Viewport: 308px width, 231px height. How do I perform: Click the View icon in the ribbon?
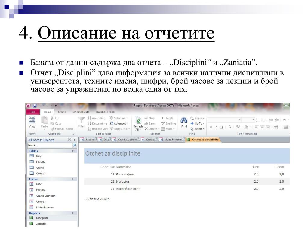[x=32, y=121]
